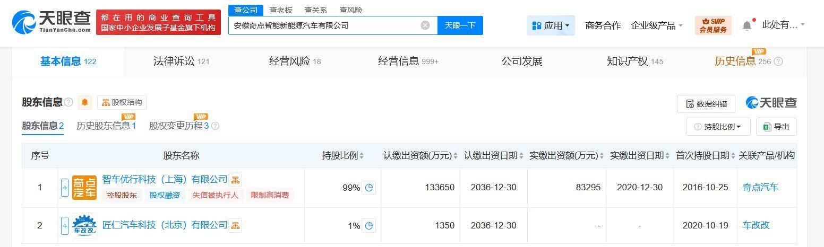Open the 经营风险 18 tab
Viewport: 824px width, 247px height.
(x=295, y=61)
